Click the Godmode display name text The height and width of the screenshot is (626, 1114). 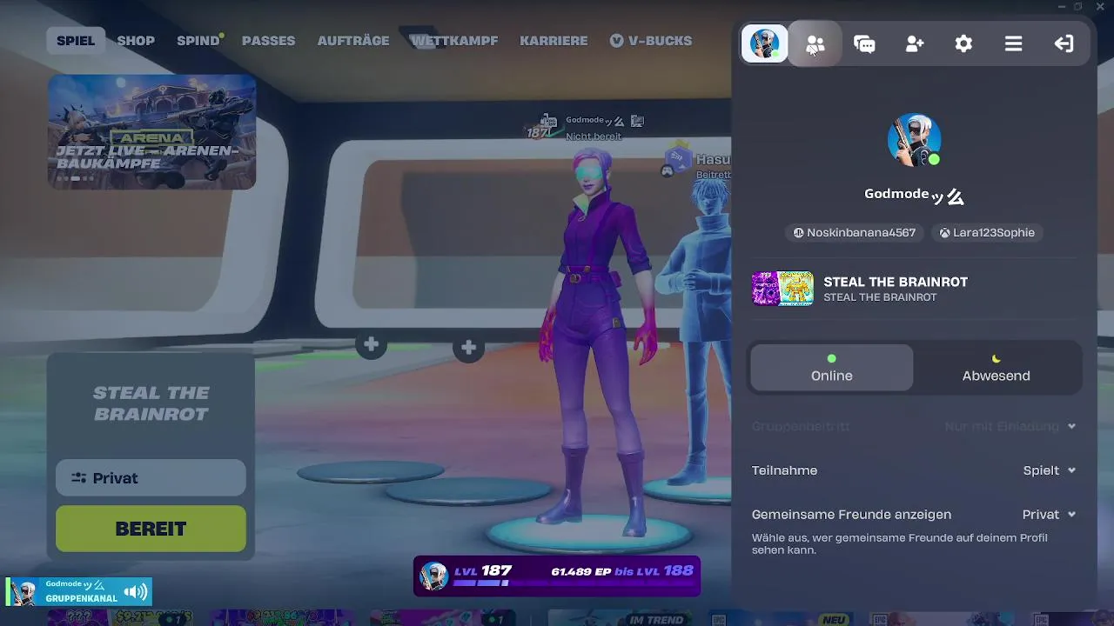point(896,194)
